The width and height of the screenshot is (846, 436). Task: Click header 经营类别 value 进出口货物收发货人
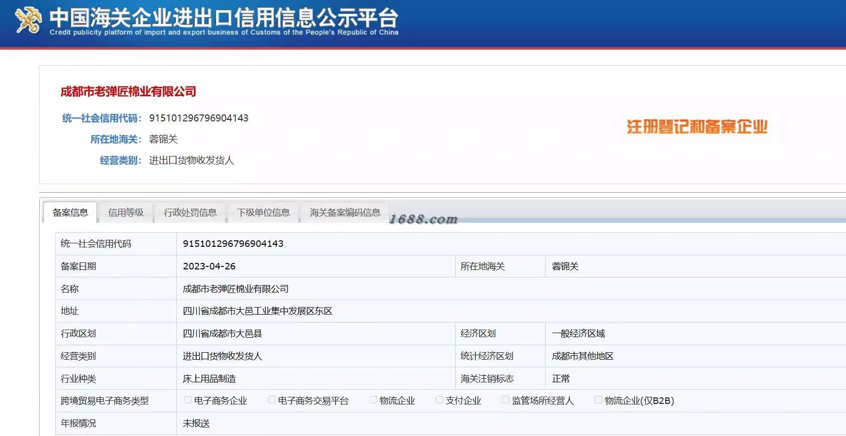[191, 160]
